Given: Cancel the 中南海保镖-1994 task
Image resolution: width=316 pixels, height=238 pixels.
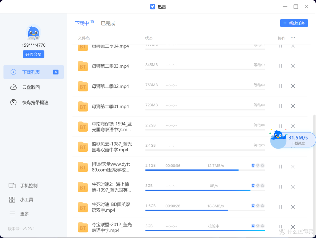Looking at the screenshot, I should (x=293, y=126).
